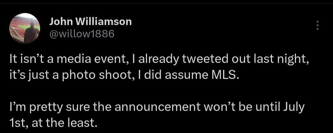Click the word "July" in the tweet
Screen dimensions: 333x133
click(x=295, y=108)
